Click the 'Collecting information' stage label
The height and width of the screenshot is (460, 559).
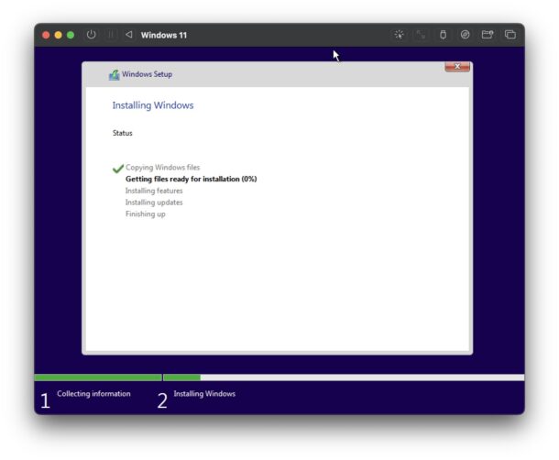(93, 394)
